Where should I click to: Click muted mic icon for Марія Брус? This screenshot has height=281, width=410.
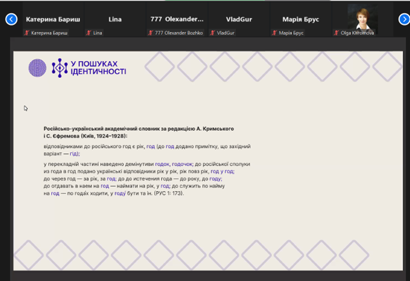[x=274, y=33]
